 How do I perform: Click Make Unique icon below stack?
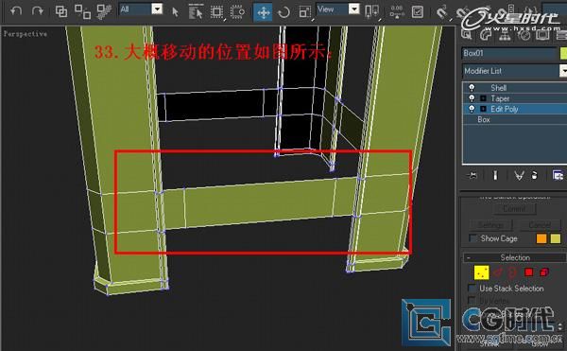pos(519,176)
